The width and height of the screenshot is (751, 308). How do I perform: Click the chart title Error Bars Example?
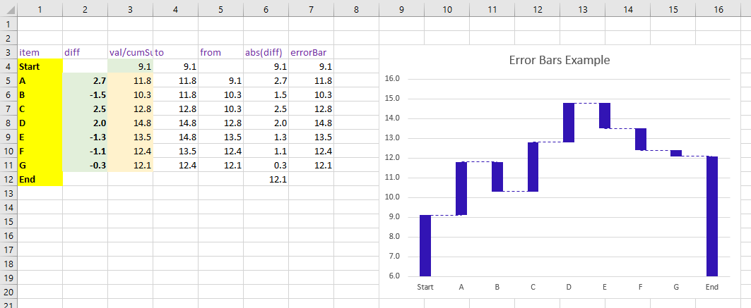click(x=559, y=60)
